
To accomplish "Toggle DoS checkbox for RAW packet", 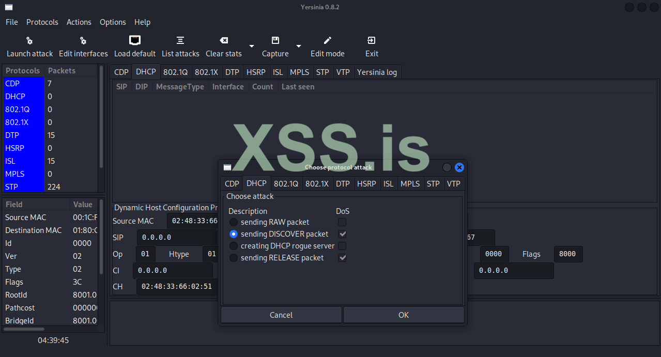I will [x=342, y=222].
